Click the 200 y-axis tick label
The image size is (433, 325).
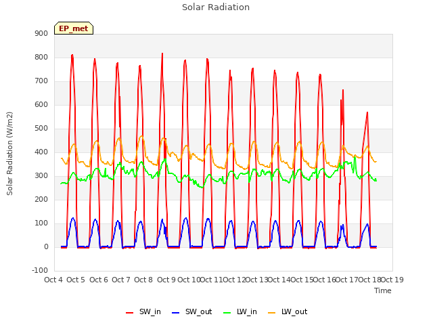click(x=41, y=199)
